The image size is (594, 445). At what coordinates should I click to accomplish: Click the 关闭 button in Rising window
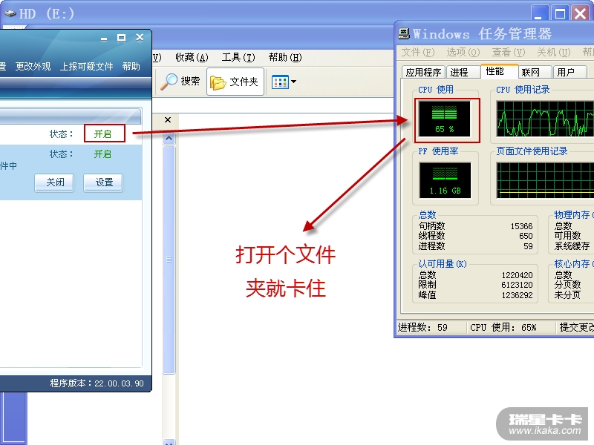(x=54, y=182)
